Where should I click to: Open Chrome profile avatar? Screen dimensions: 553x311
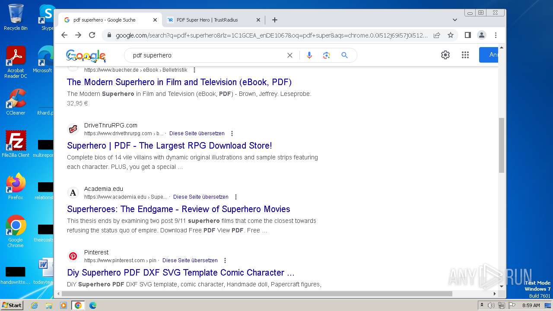pos(482,35)
